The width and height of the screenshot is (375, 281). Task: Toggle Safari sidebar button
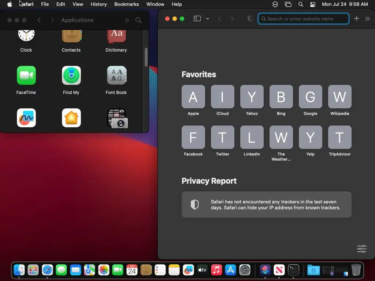point(197,19)
